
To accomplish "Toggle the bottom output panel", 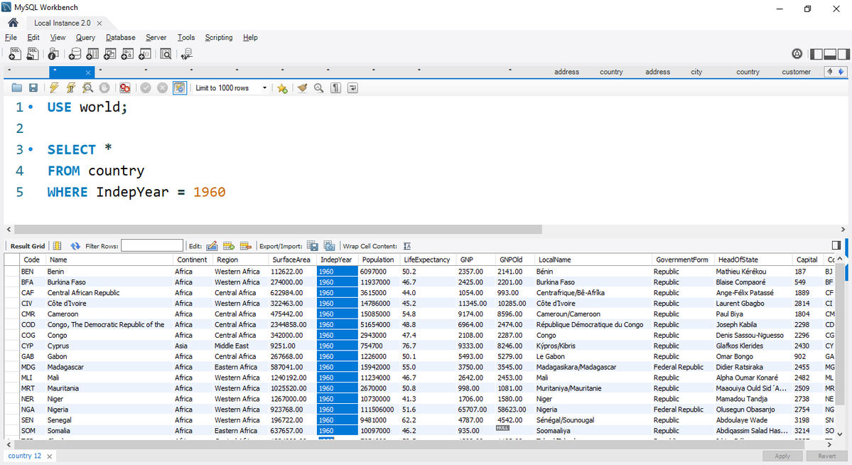I will point(830,54).
